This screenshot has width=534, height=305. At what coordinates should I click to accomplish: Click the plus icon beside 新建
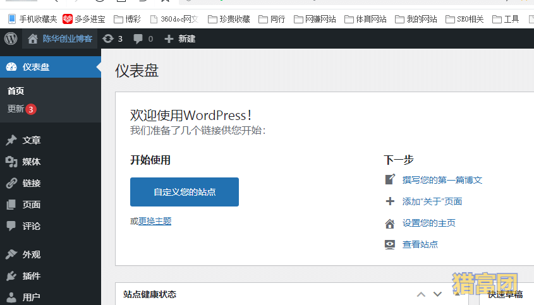(169, 39)
